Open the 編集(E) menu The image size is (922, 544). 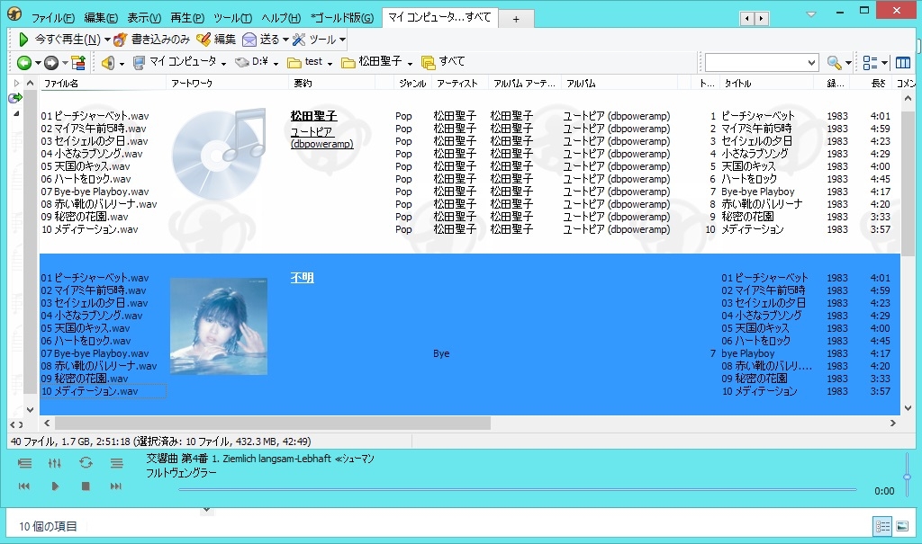[x=101, y=18]
